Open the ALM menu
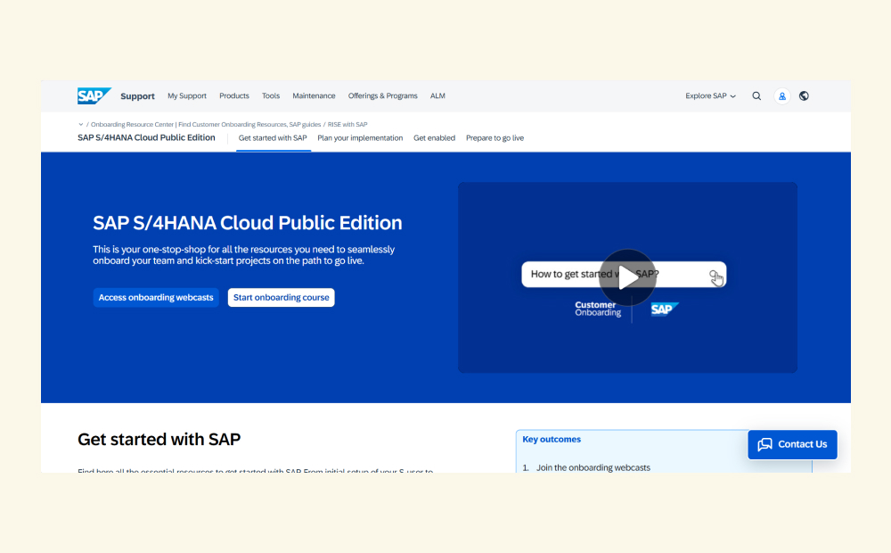This screenshot has height=553, width=891. point(437,95)
